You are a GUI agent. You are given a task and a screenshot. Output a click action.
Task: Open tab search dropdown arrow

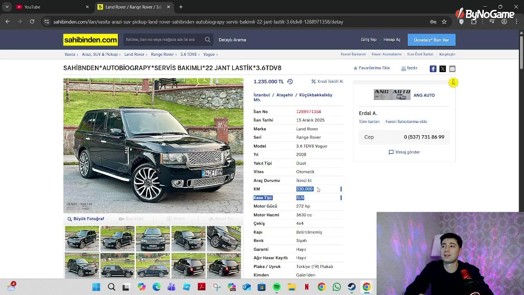tap(7, 7)
